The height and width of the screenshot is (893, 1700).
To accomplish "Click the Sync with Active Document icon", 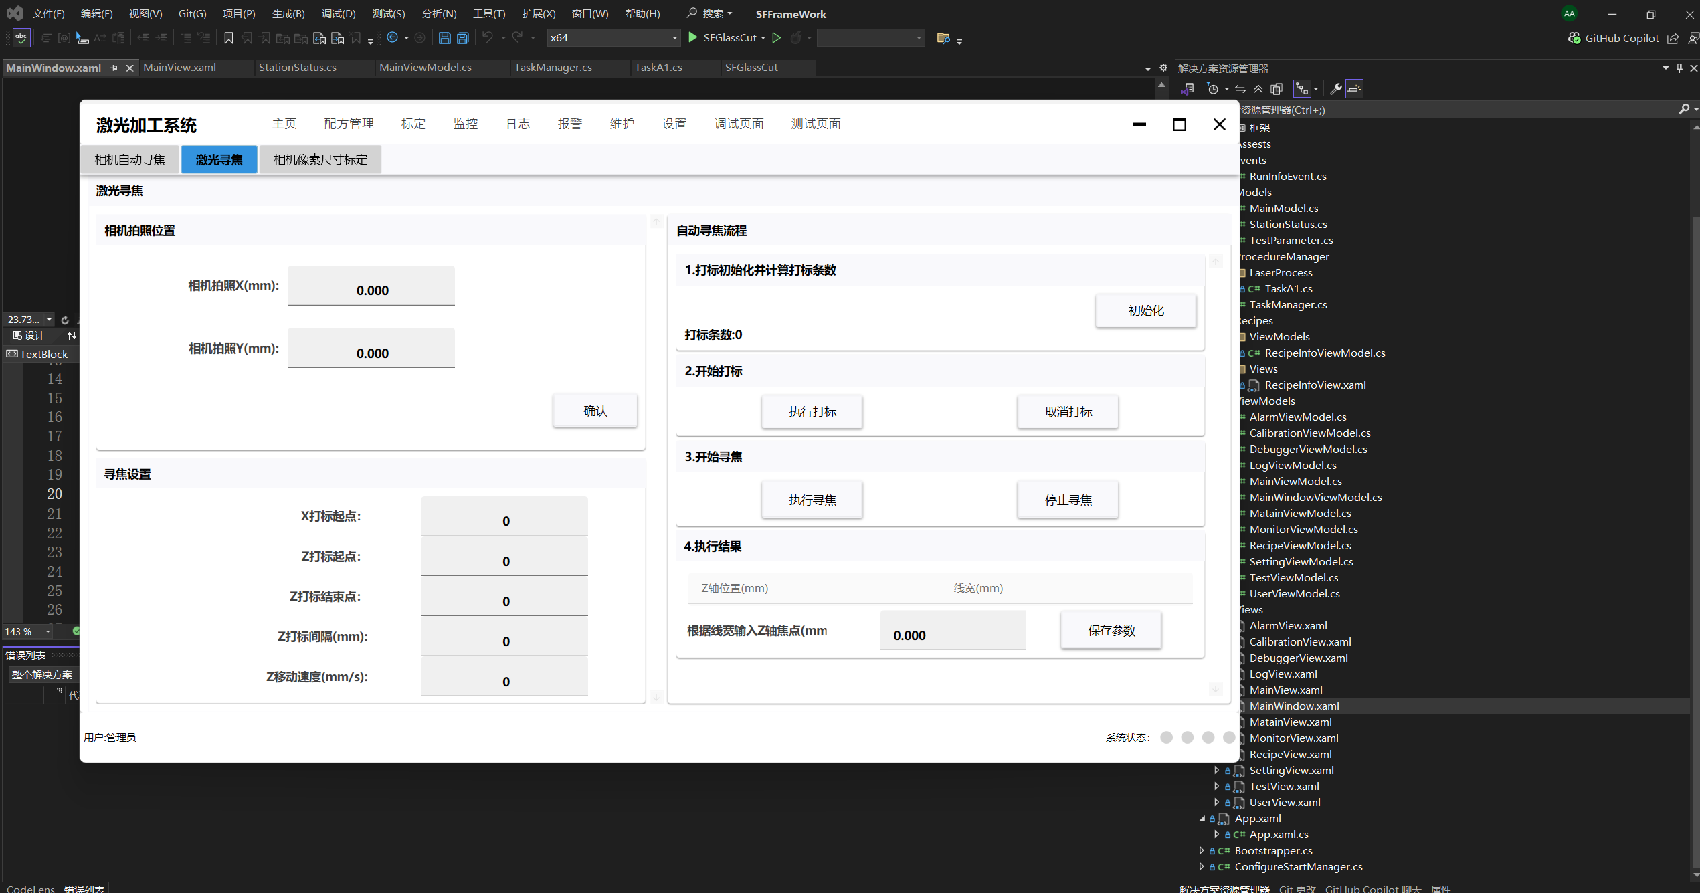I will coord(1240,89).
